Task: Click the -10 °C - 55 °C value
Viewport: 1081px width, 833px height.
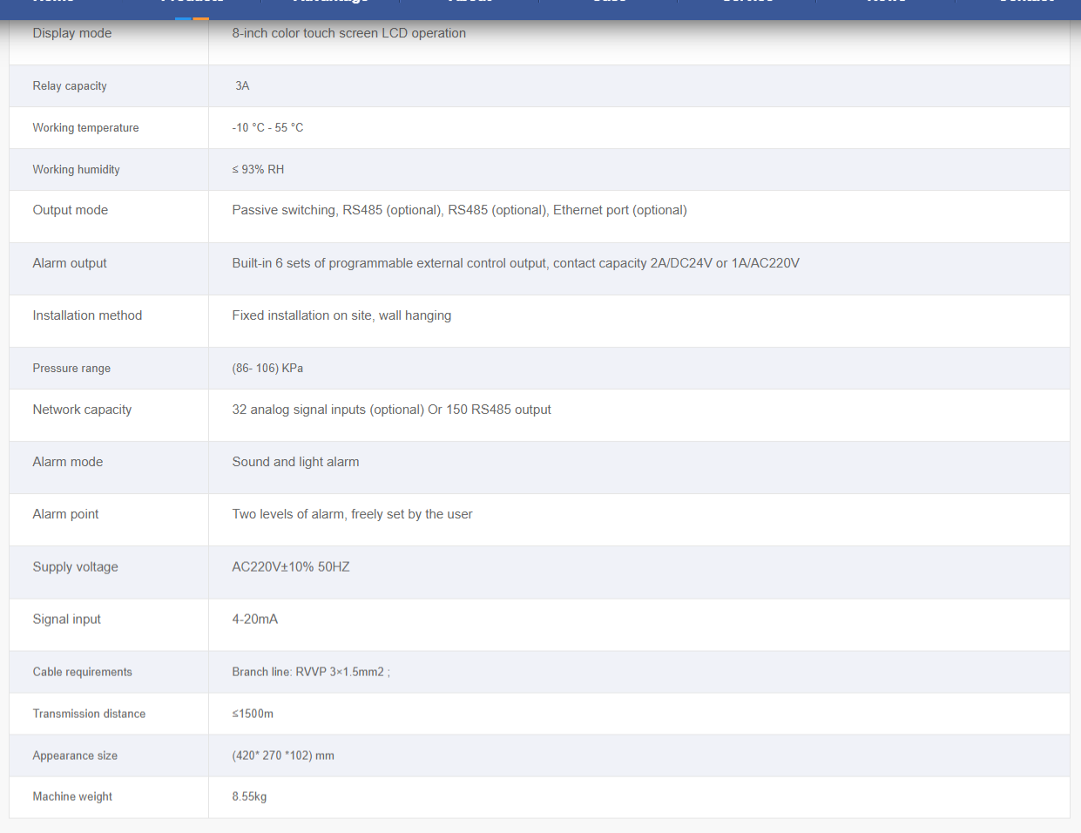Action: coord(267,128)
